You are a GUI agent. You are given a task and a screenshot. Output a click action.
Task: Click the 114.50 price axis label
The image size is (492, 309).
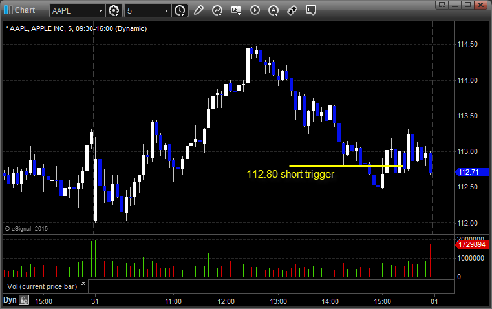(467, 44)
